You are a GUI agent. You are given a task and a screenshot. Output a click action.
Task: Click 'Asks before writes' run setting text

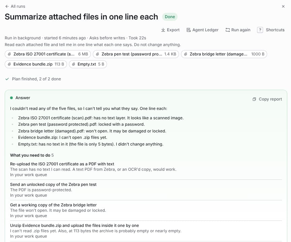click(x=107, y=38)
